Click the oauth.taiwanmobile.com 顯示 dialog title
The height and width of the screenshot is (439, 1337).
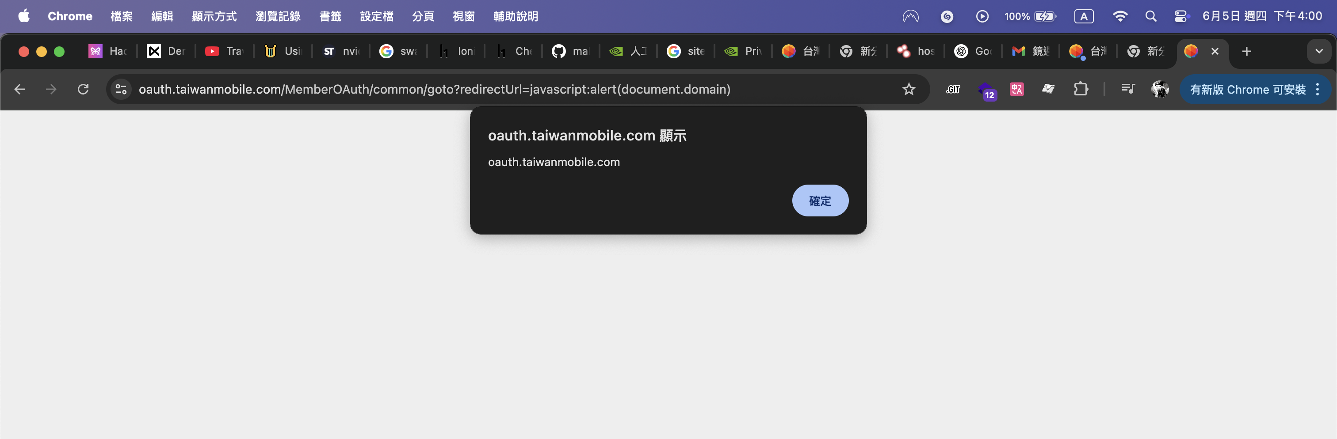pyautogui.click(x=587, y=135)
